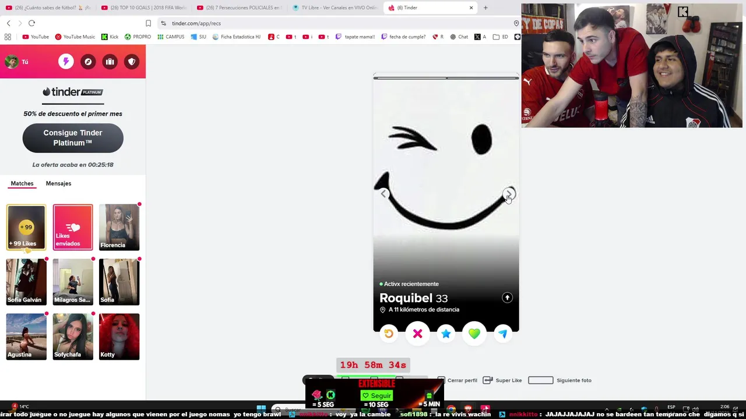The height and width of the screenshot is (419, 746).
Task: Open the tapate mama!! Twitch bookmark
Action: pyautogui.click(x=355, y=37)
